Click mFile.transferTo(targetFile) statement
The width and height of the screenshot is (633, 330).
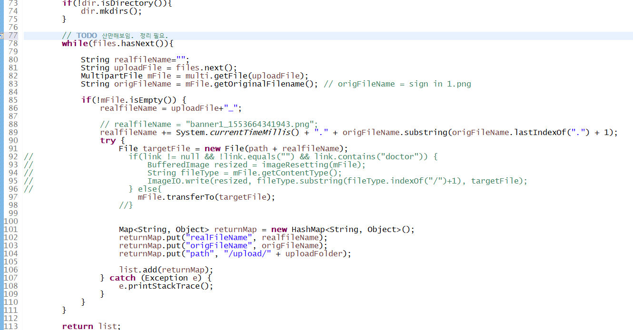pos(207,197)
